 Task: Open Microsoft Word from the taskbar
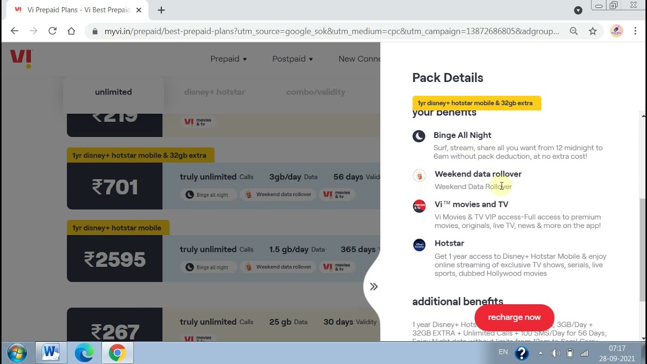(x=51, y=352)
